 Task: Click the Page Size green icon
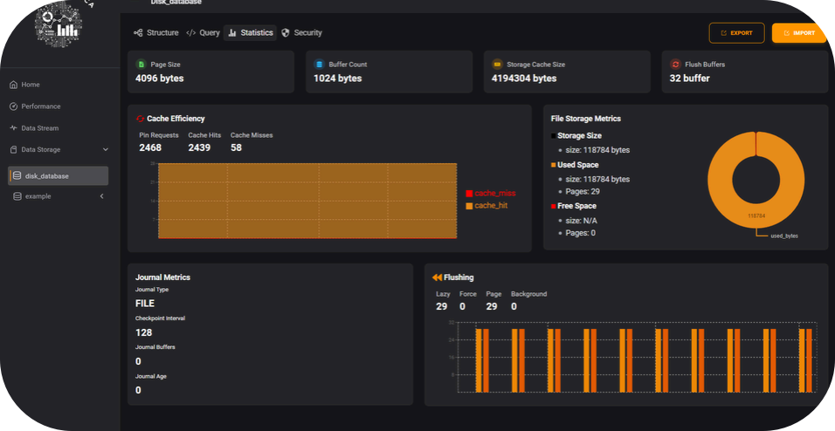[x=141, y=65]
